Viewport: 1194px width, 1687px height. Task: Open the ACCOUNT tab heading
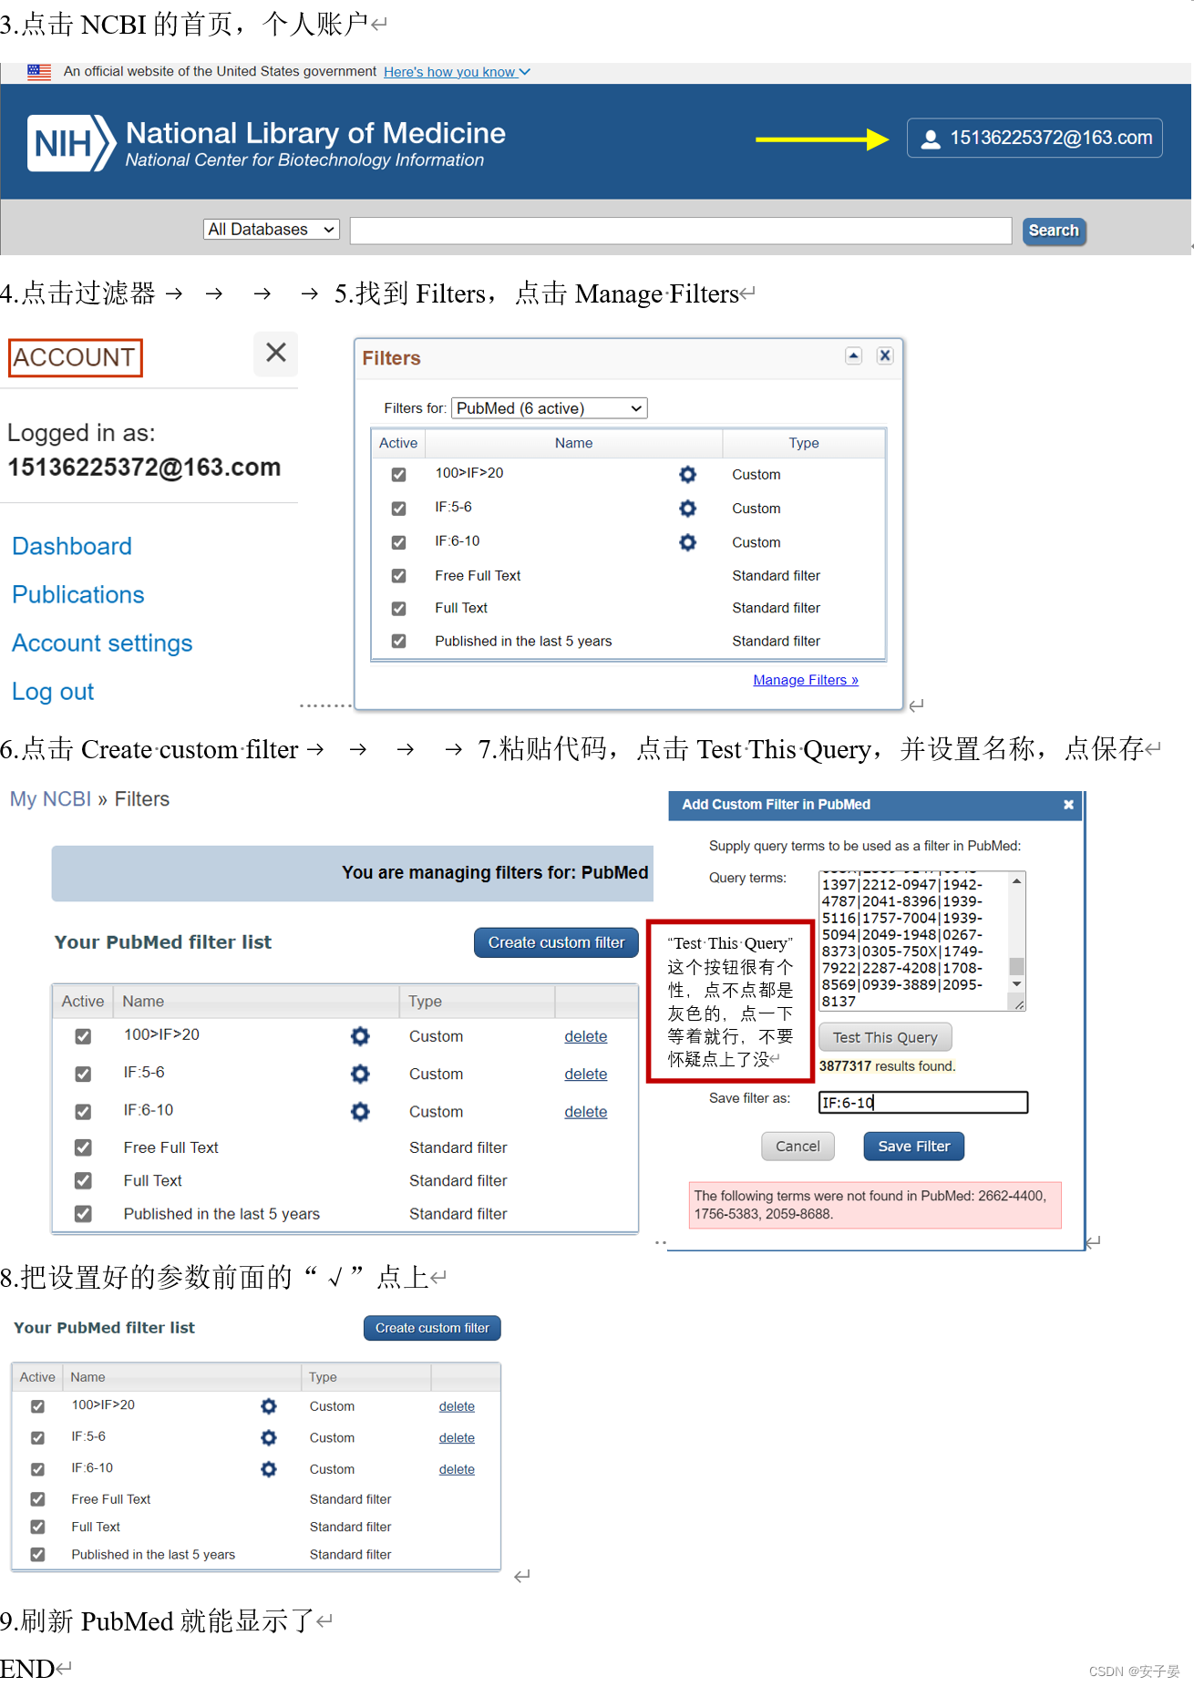[x=75, y=357]
